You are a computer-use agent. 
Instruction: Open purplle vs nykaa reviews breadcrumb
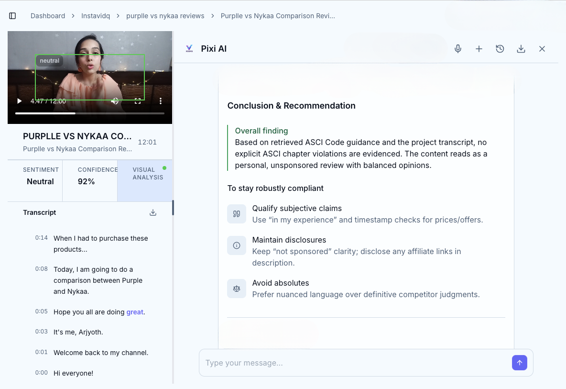(165, 16)
